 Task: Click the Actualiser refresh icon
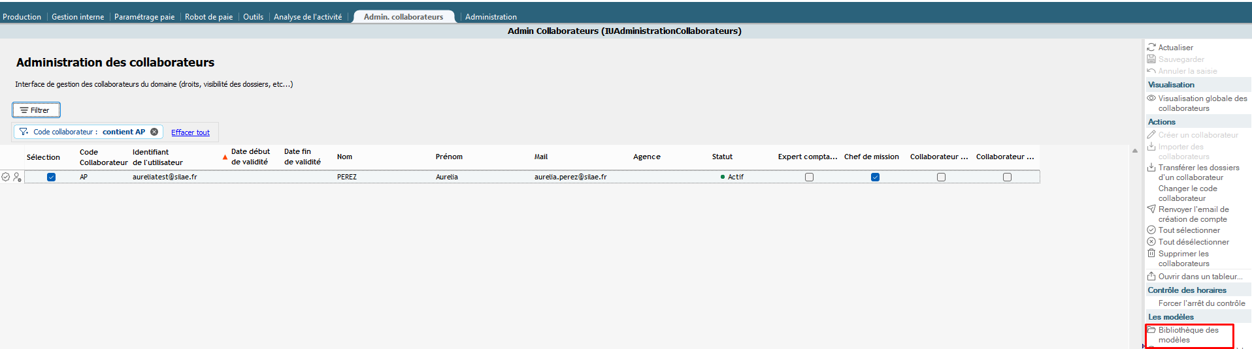pyautogui.click(x=1151, y=48)
